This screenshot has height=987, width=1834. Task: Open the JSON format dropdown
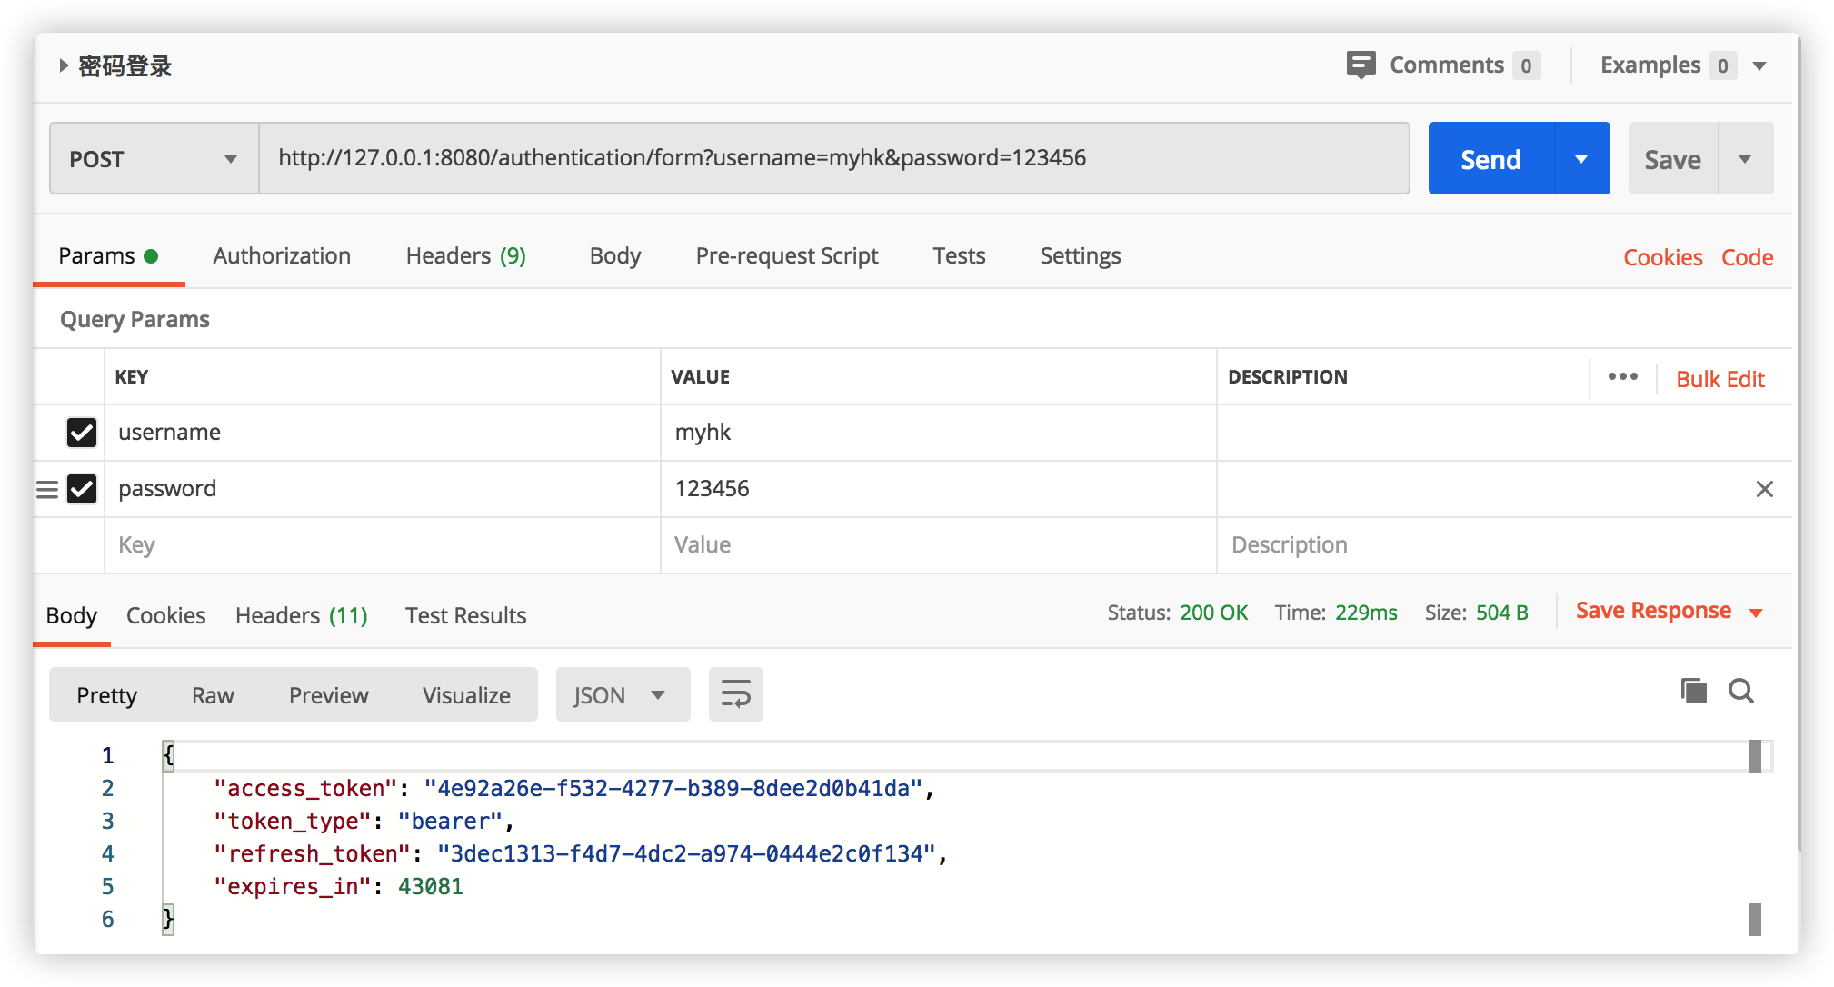(622, 695)
